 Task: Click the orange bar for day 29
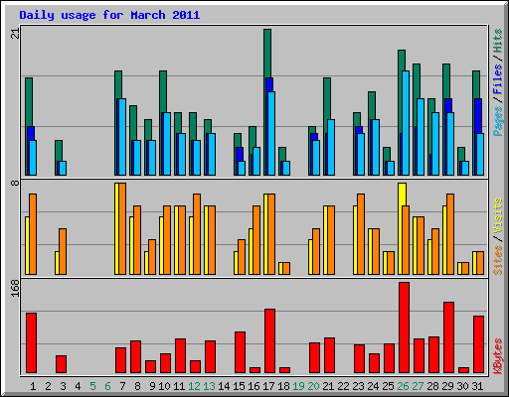(450, 234)
